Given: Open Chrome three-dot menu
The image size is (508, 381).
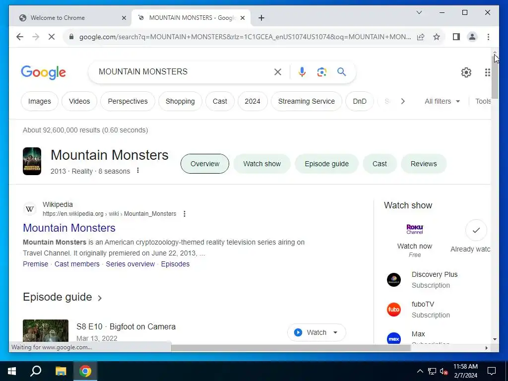Looking at the screenshot, I should pyautogui.click(x=488, y=37).
